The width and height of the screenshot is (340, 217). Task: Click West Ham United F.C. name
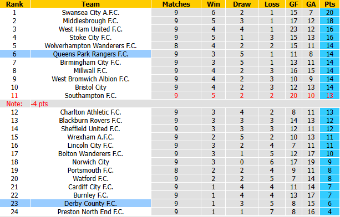90,29
